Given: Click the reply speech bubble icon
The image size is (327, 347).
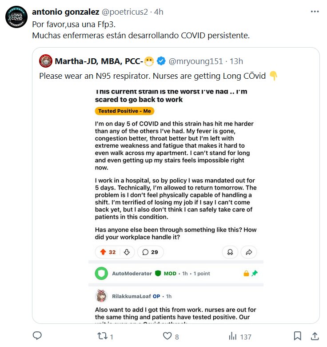Looking at the screenshot, I should (x=37, y=336).
